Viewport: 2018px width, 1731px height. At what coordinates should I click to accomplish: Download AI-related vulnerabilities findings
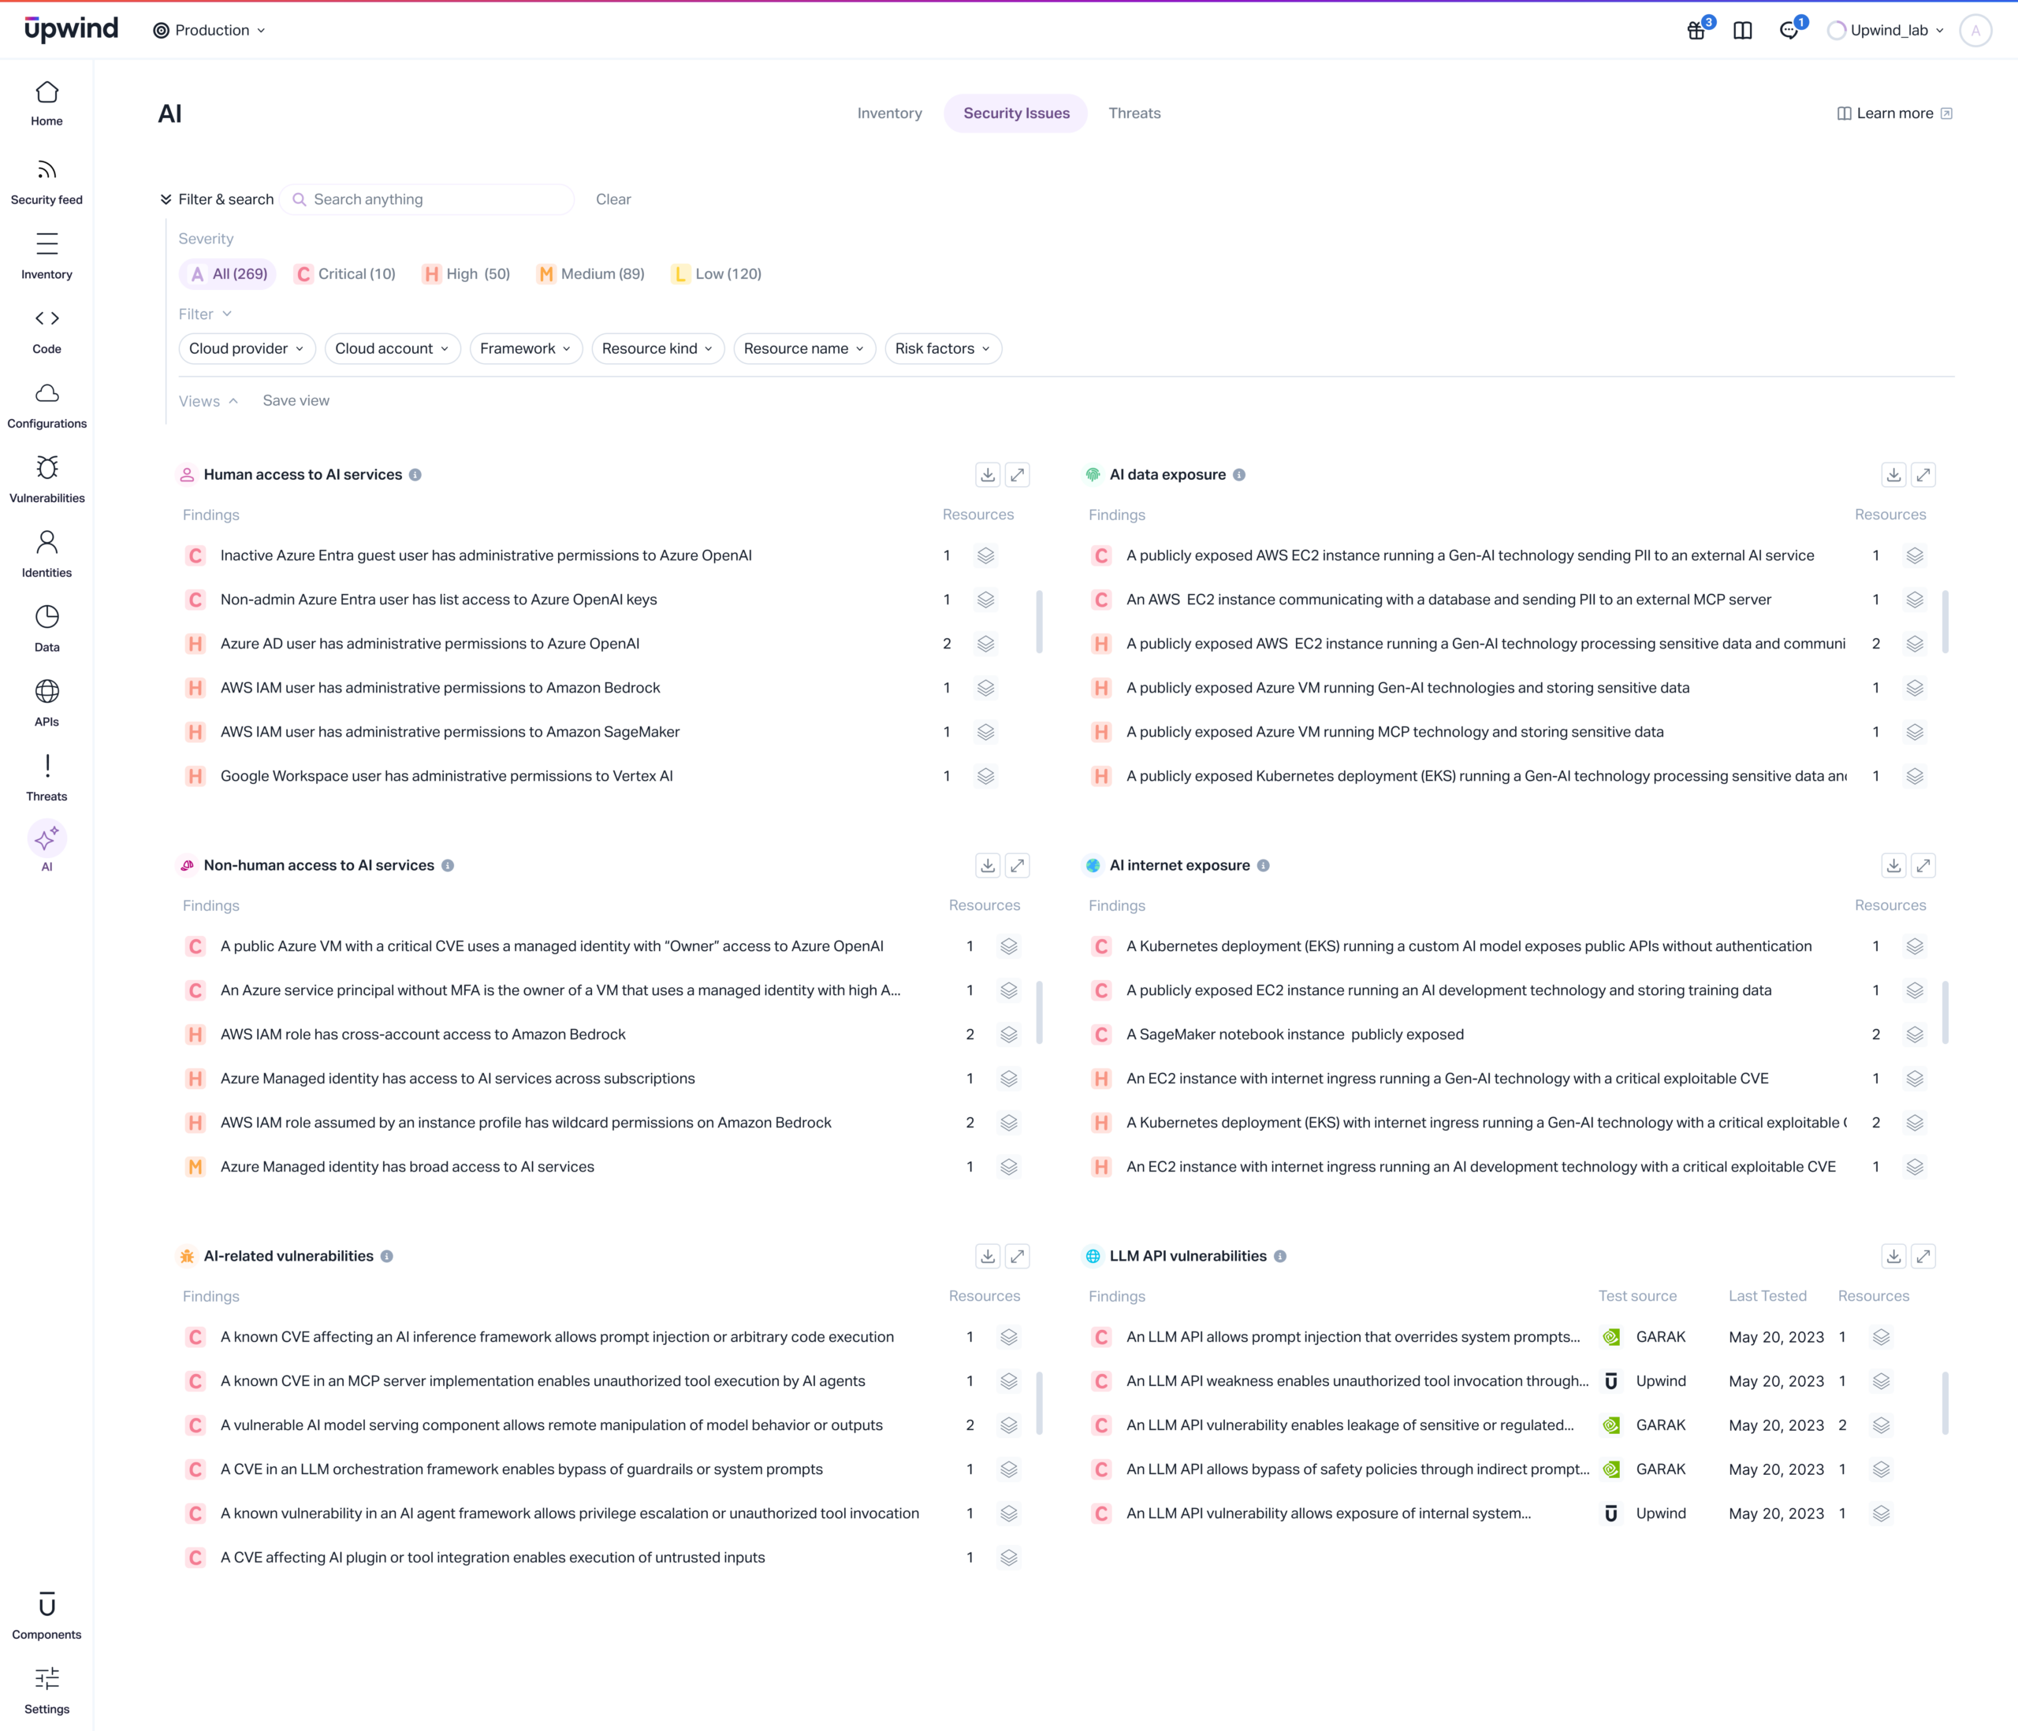pos(988,1256)
